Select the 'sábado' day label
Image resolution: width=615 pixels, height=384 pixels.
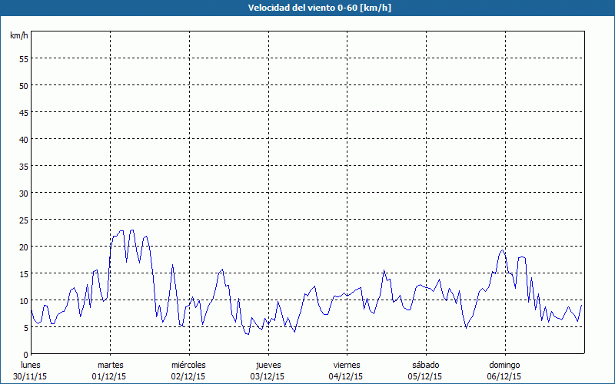[x=426, y=365]
